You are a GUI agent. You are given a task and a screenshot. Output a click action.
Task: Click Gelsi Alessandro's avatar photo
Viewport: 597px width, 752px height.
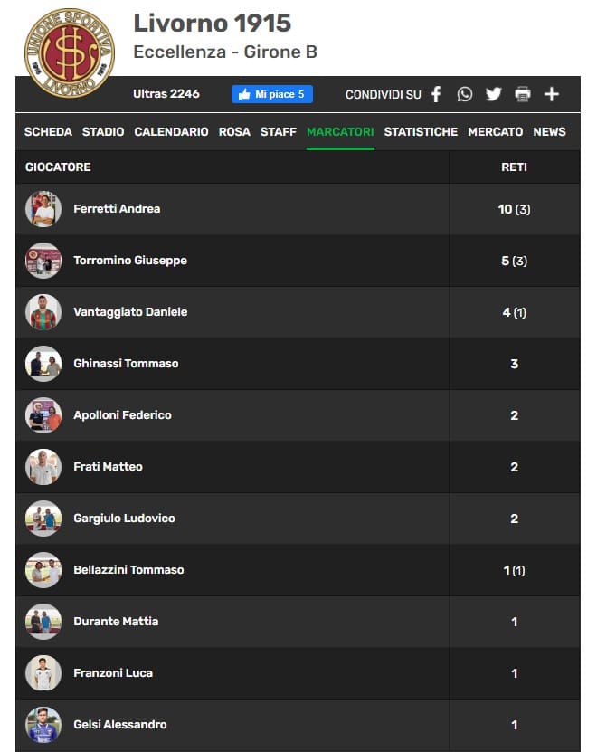pos(43,725)
